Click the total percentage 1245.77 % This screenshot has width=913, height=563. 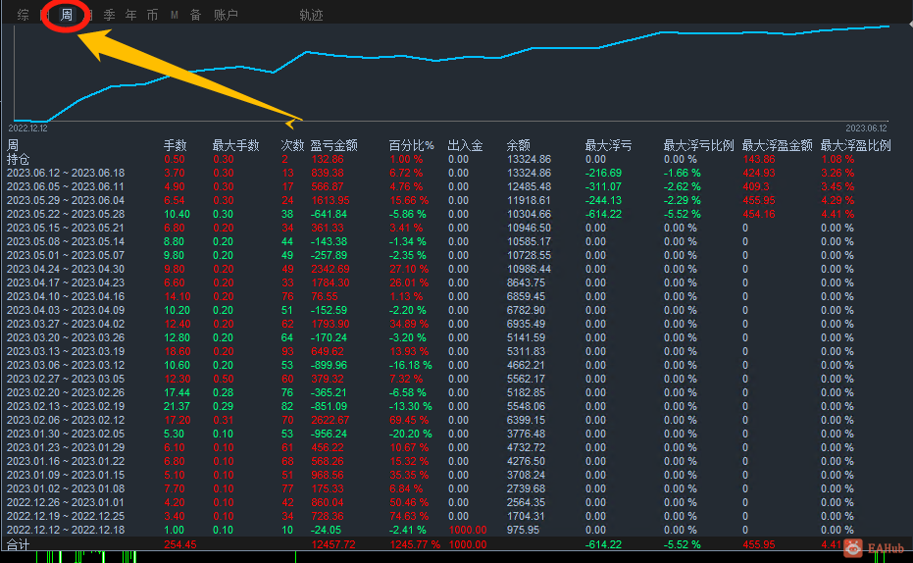(415, 544)
